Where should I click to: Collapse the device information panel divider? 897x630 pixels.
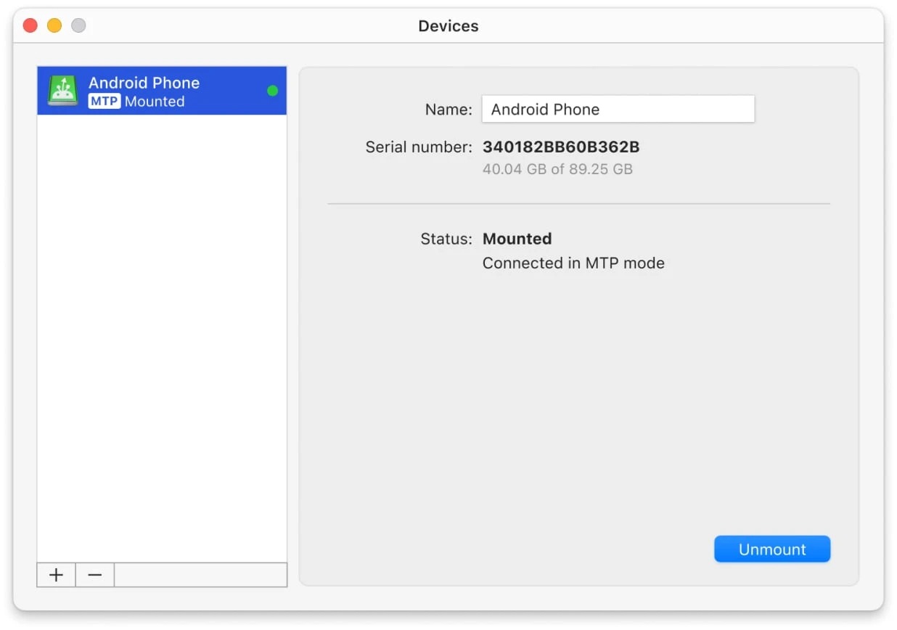[578, 203]
